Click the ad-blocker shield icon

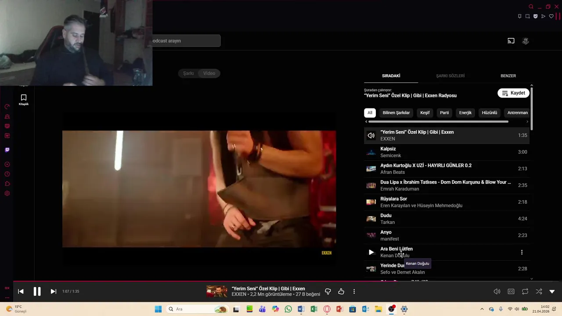pos(535,16)
